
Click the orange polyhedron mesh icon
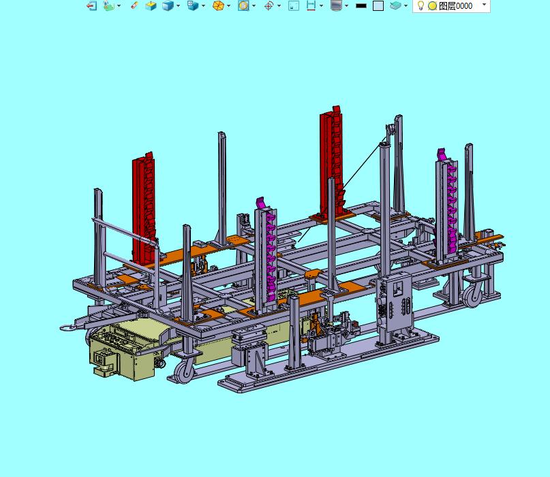(x=218, y=5)
